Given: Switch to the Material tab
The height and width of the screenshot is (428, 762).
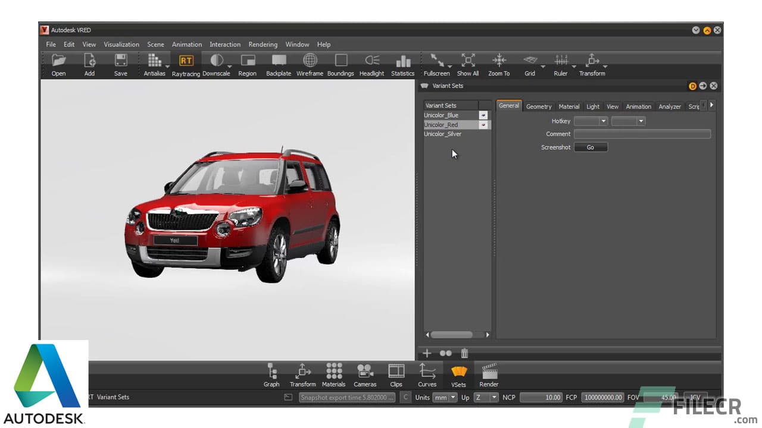Looking at the screenshot, I should (569, 106).
